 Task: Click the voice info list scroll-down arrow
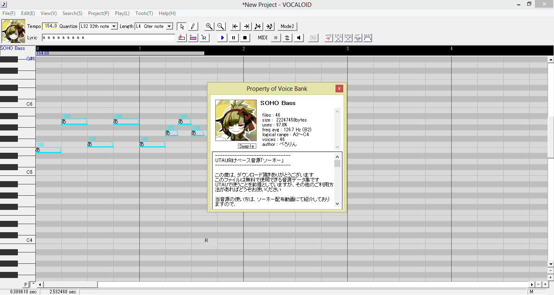pyautogui.click(x=337, y=147)
